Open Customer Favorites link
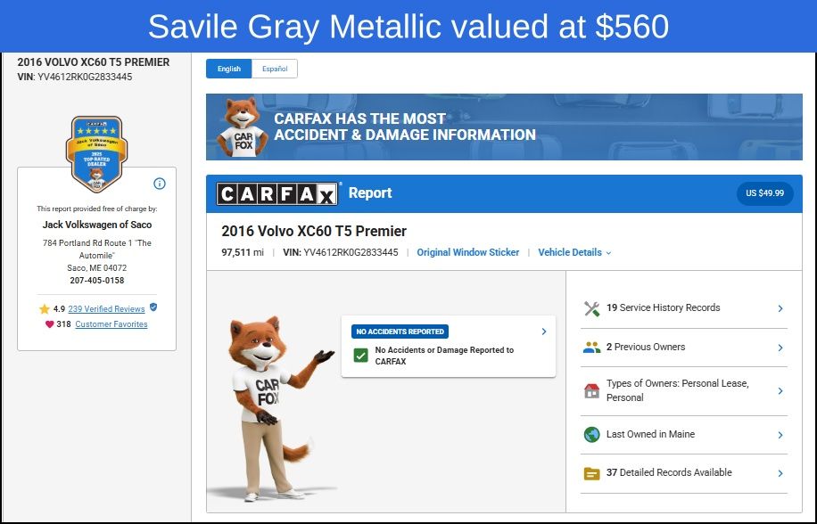 pos(111,324)
